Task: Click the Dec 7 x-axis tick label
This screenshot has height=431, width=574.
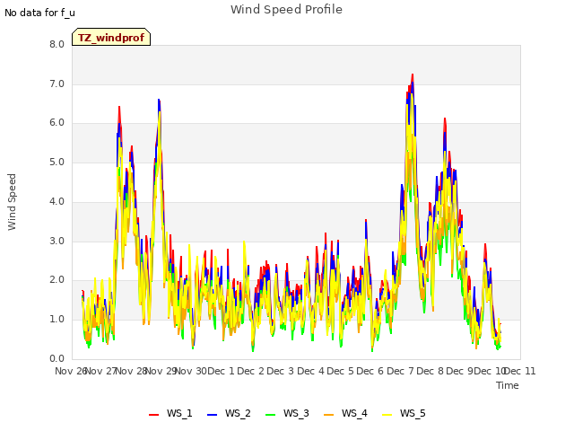Action: (x=401, y=371)
